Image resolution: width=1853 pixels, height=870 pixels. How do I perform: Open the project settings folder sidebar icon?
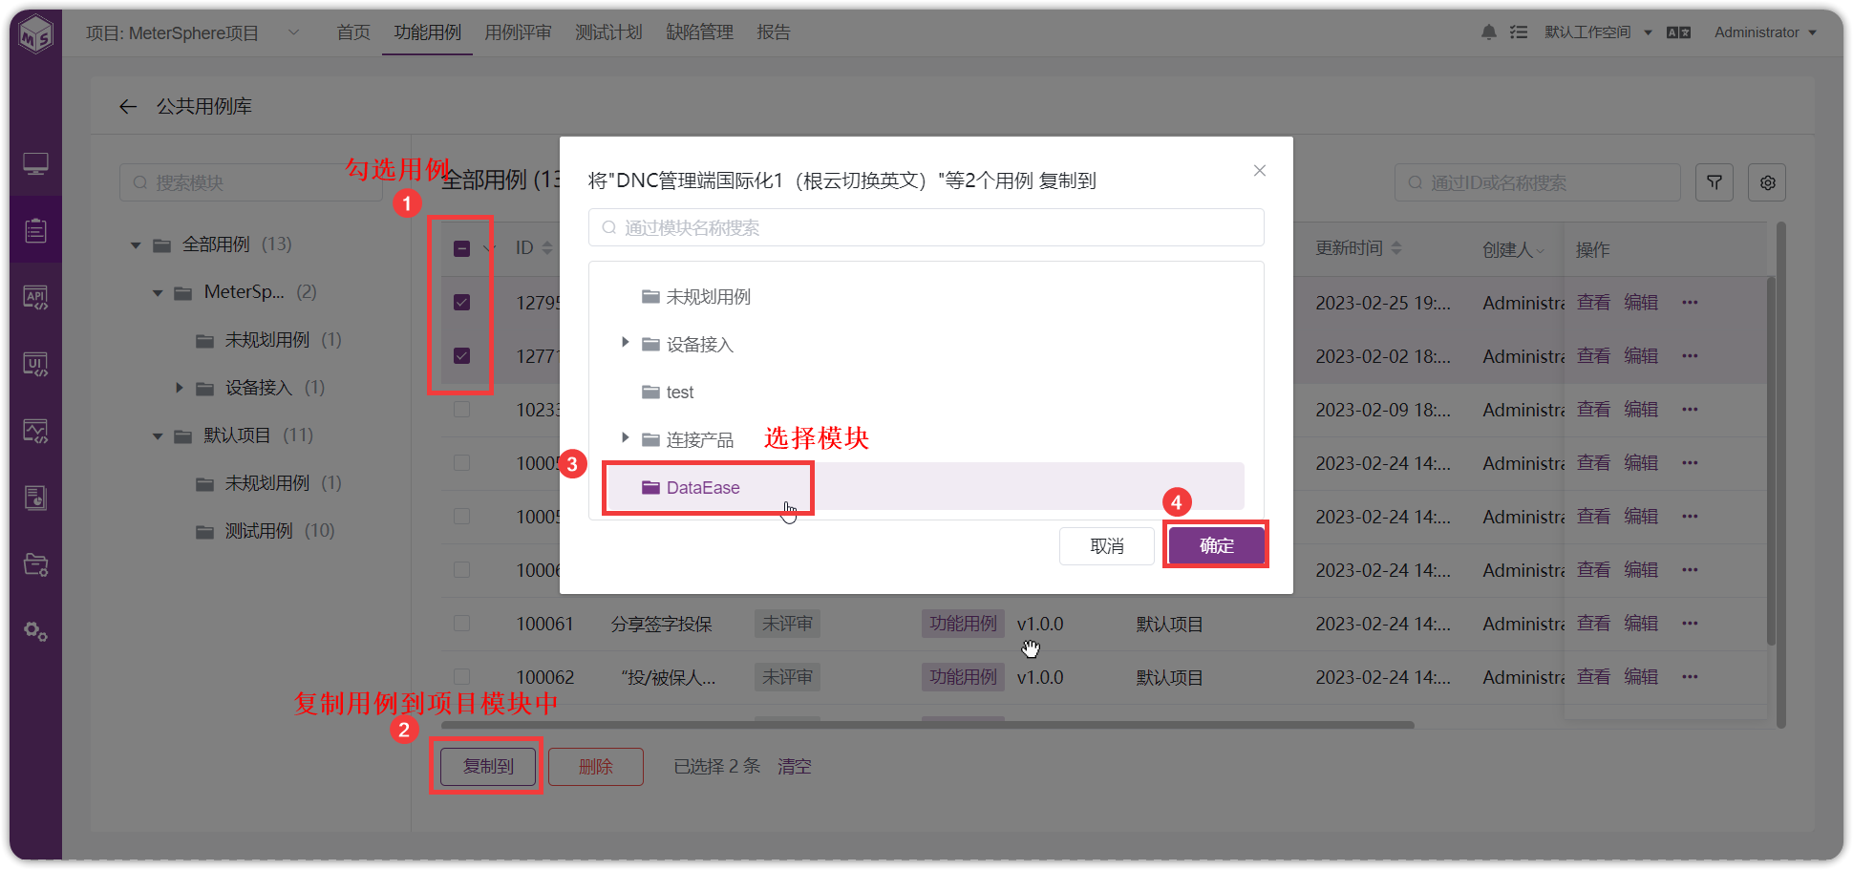35,564
